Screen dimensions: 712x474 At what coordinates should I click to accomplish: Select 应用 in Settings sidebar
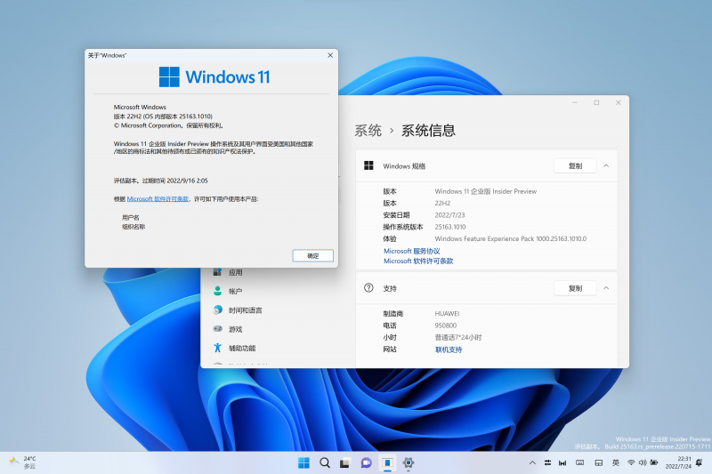click(x=235, y=273)
